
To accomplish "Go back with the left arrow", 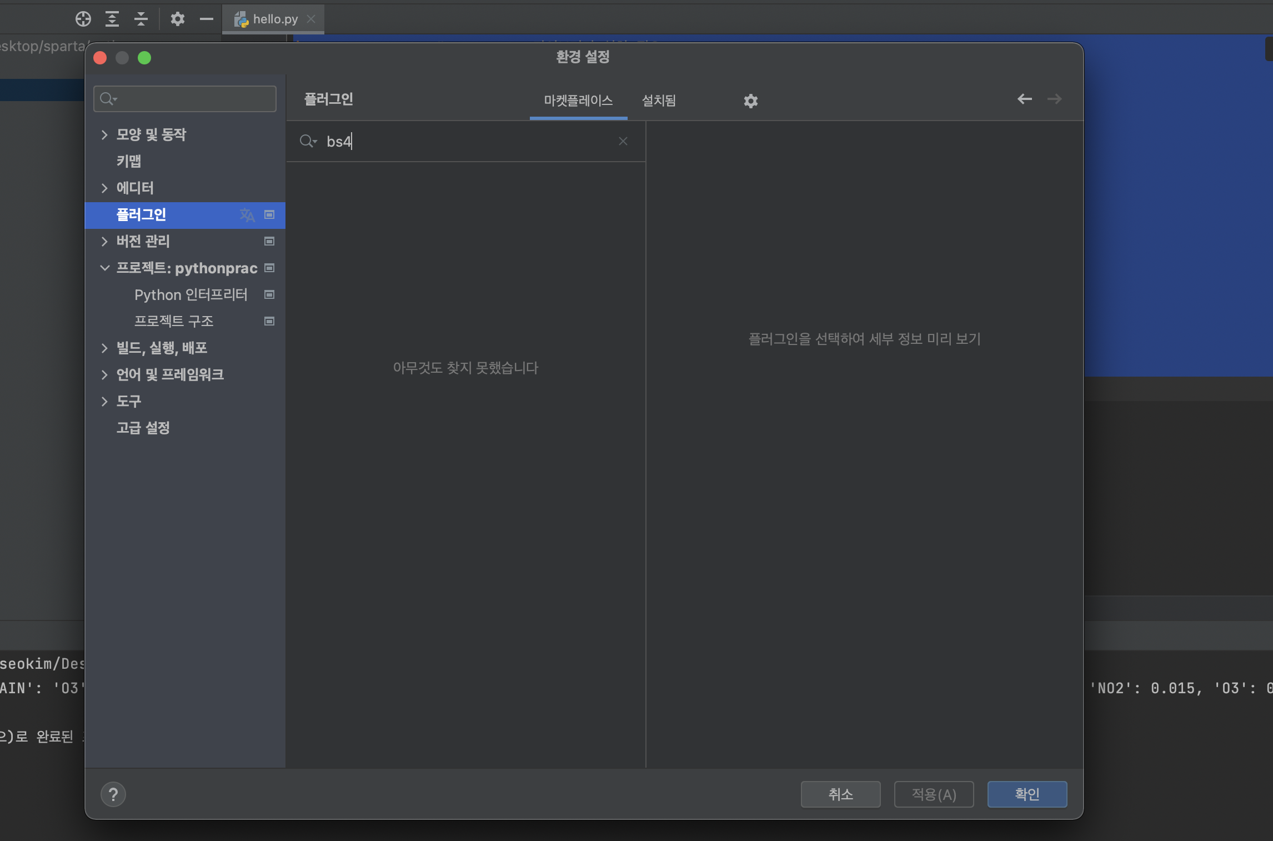I will tap(1025, 99).
